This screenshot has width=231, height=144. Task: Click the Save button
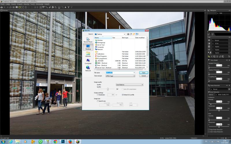tap(144, 73)
